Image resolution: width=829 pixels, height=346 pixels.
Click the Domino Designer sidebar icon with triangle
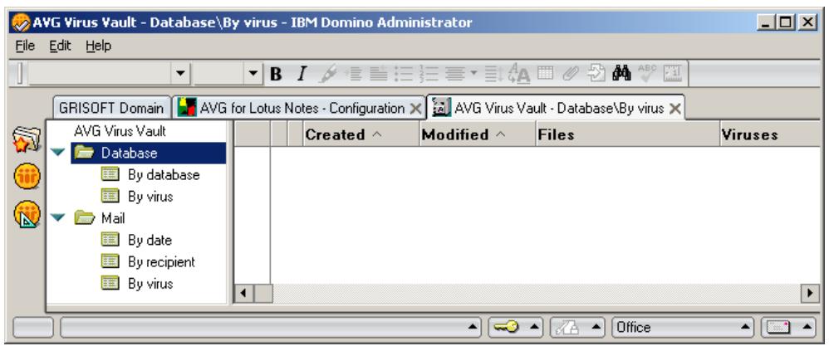point(27,214)
